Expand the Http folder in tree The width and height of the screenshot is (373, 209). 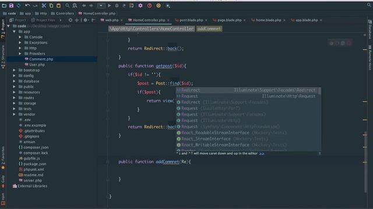[x=20, y=48]
